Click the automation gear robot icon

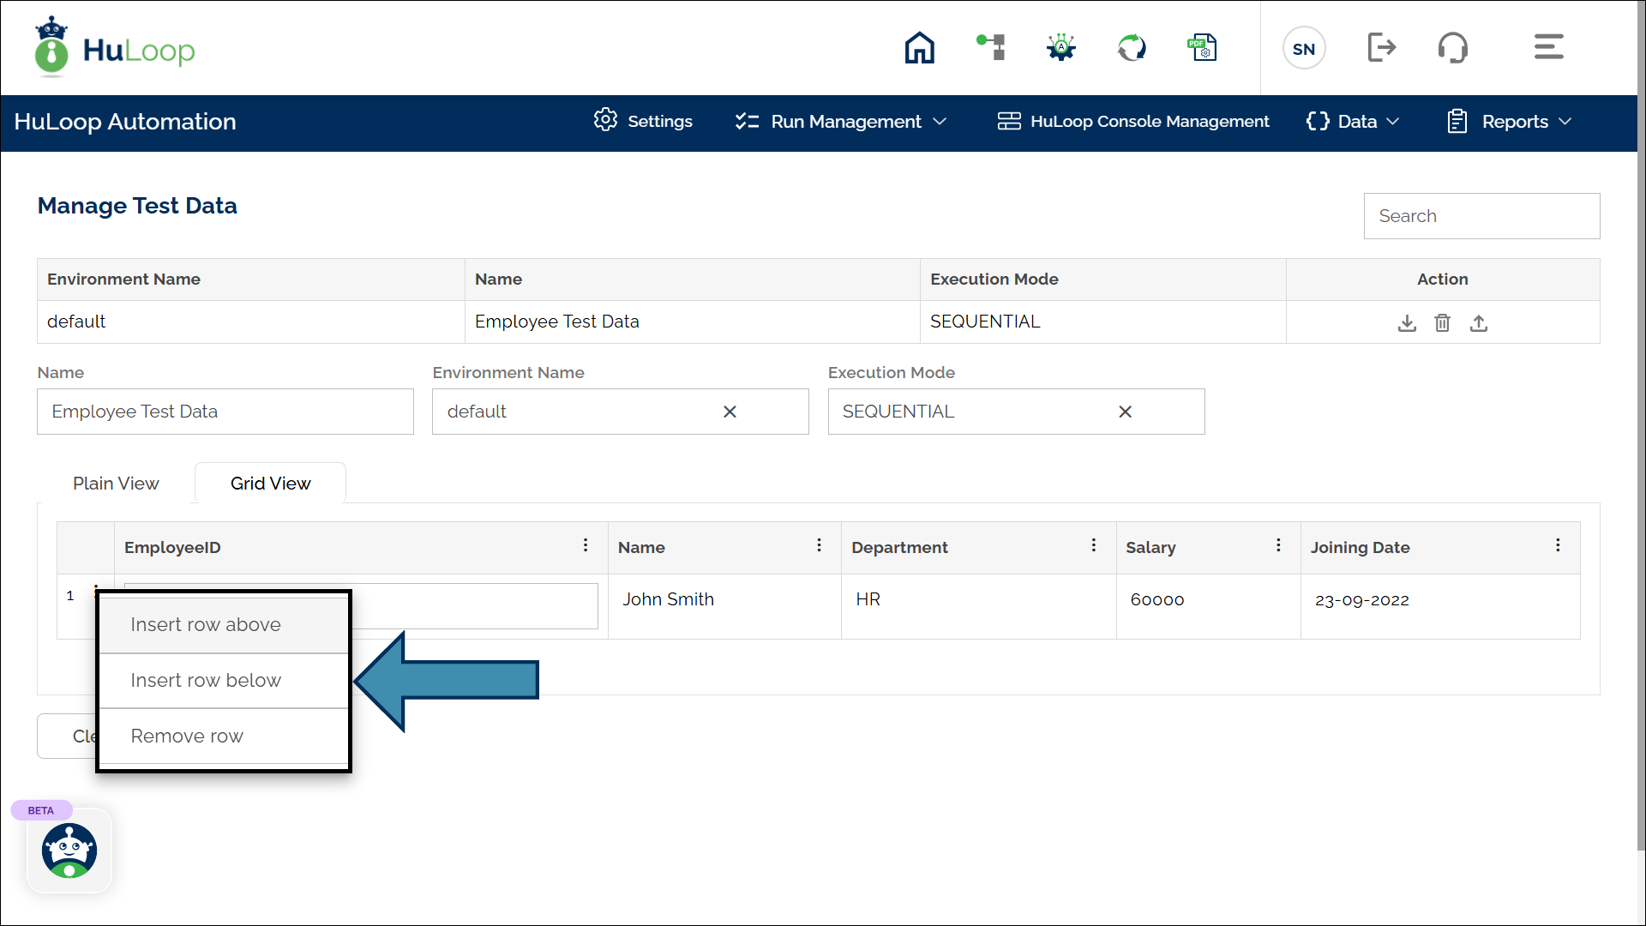point(1061,47)
